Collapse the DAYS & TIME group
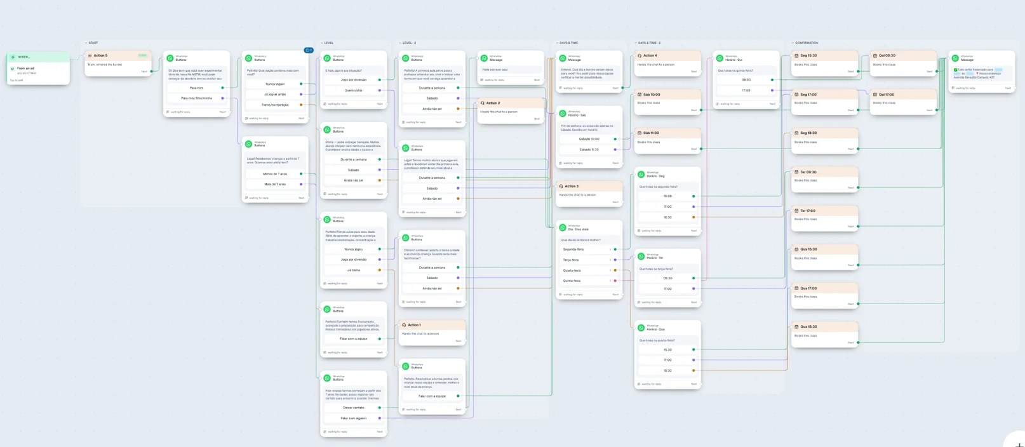The width and height of the screenshot is (1025, 447). [557, 43]
